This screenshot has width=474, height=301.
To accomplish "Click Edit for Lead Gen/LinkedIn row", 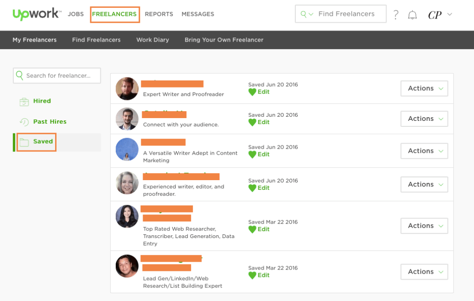I will tap(263, 275).
